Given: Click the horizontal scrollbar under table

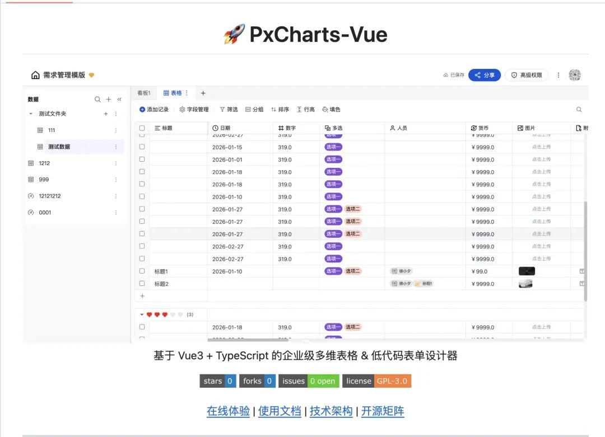Looking at the screenshot, I should pyautogui.click(x=248, y=340).
